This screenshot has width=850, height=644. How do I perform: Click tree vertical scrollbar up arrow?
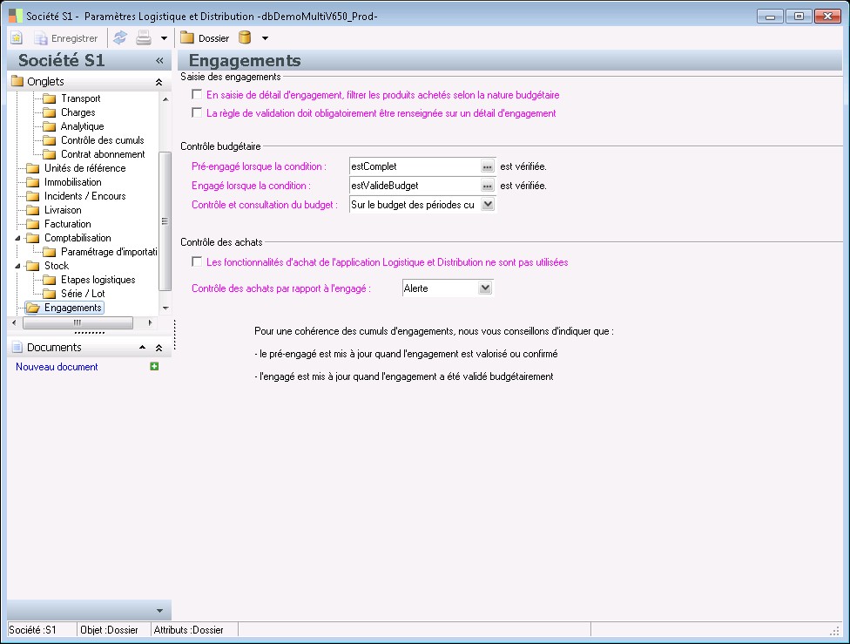click(x=165, y=98)
